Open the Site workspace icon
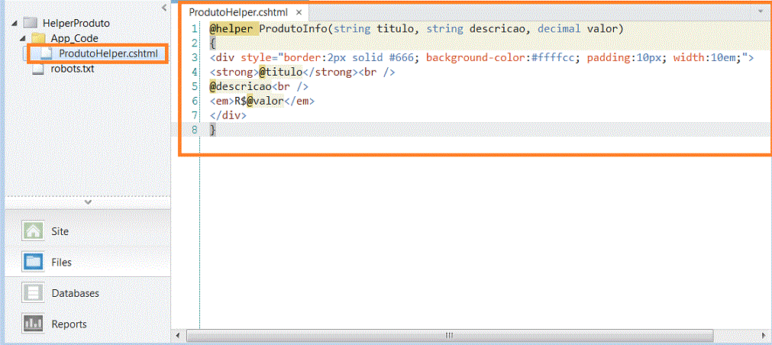Screen dimensions: 772x345 point(34,231)
